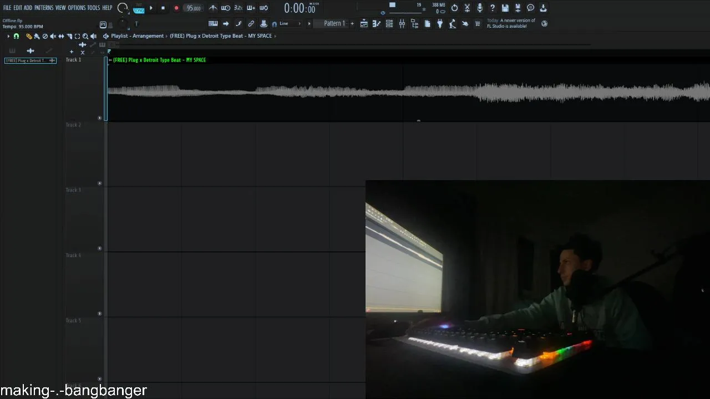Click Playlist - Arrangement breadcrumb
Viewport: 710px width, 399px height.
(x=137, y=36)
